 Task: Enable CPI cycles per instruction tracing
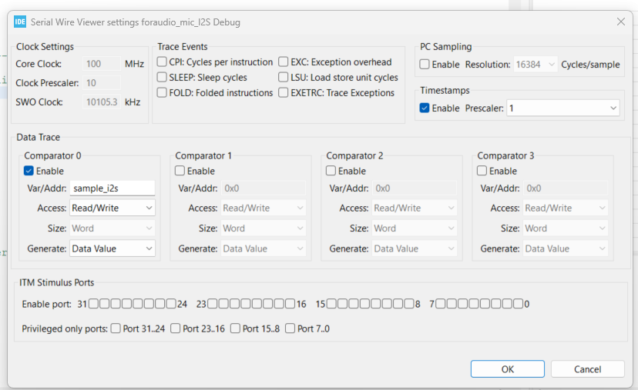tap(163, 62)
